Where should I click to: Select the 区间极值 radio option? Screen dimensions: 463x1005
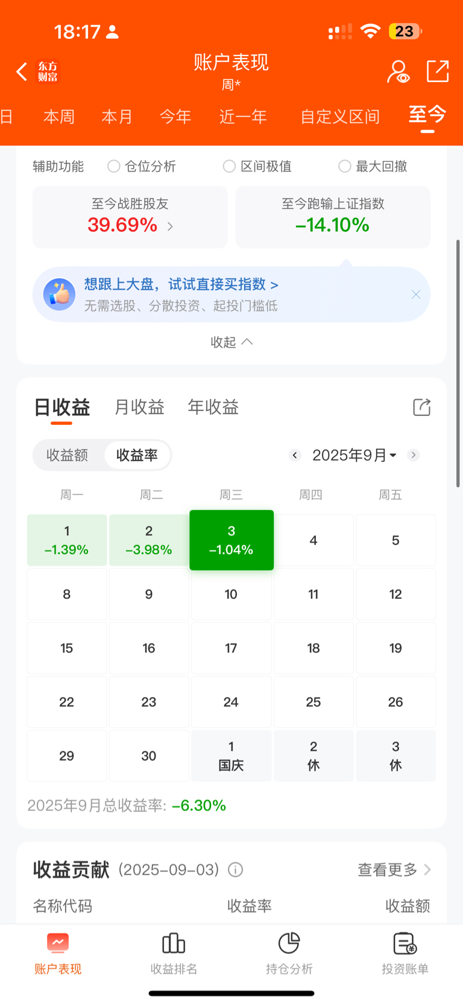click(229, 166)
